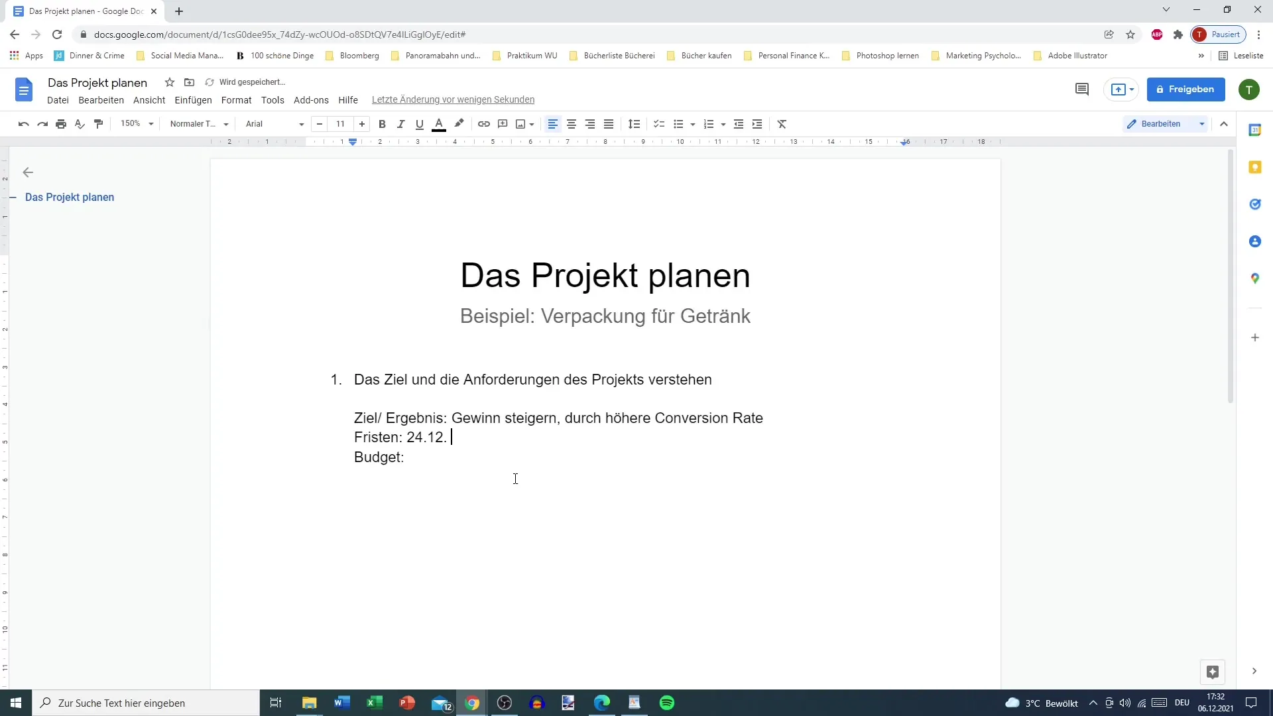Open Spotify from the taskbar
1273x716 pixels.
click(667, 703)
